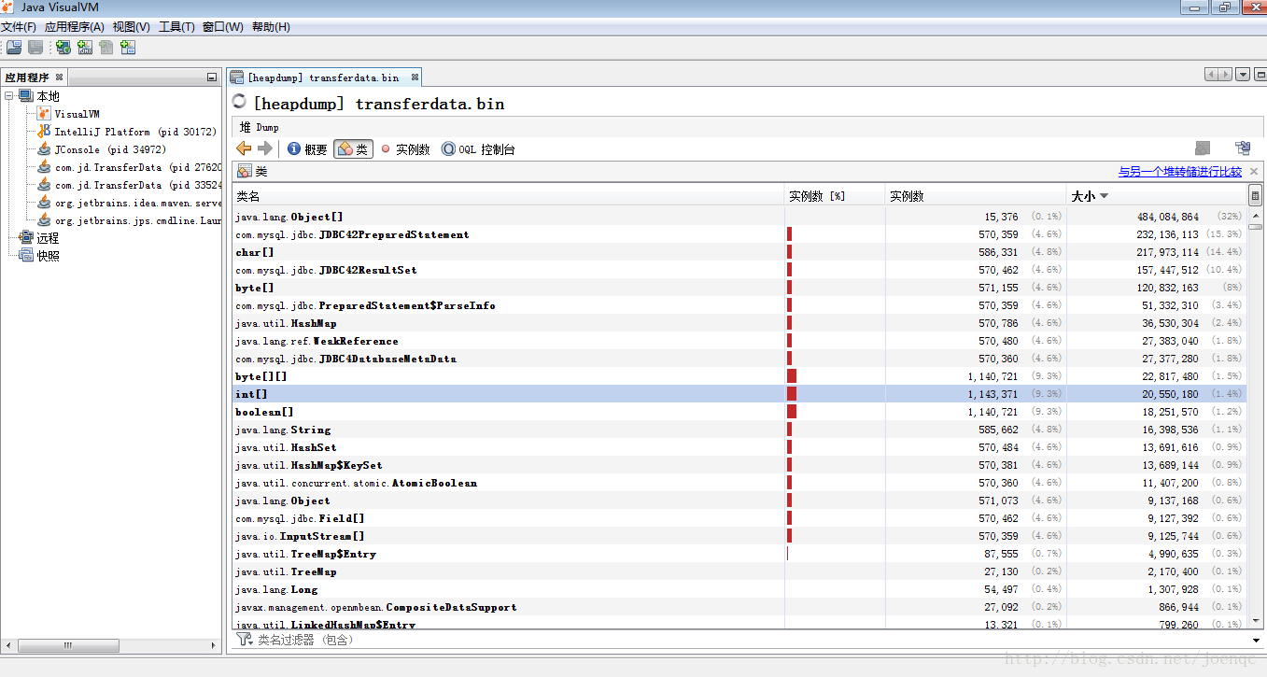This screenshot has height=677, width=1267.
Task: Click the IntelliJ Platform icon in tree
Action: pos(44,132)
